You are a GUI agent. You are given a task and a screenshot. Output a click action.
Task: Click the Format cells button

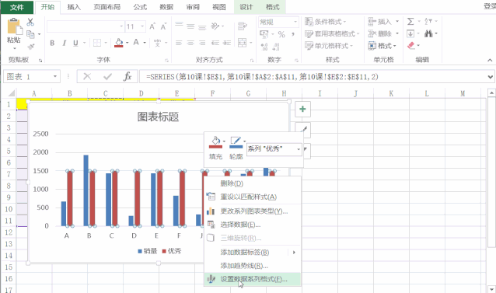tap(382, 46)
